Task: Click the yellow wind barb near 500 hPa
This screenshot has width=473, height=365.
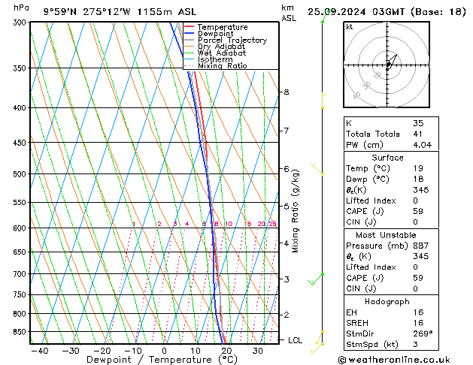Action: 319,170
